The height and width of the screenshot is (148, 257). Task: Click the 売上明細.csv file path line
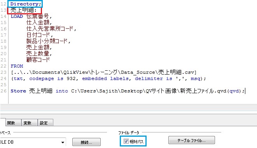pyautogui.click(x=103, y=72)
